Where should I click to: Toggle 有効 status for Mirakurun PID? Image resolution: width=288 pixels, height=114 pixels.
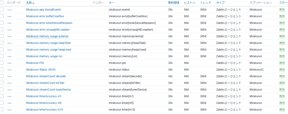point(282,63)
